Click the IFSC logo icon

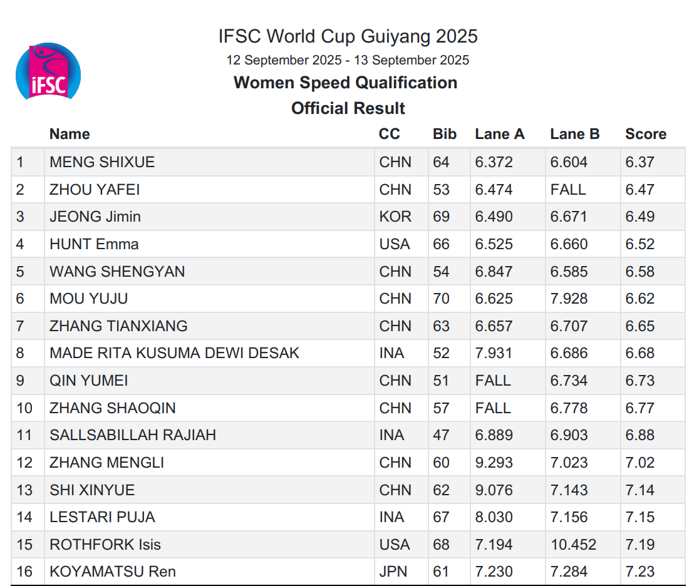[x=48, y=72]
